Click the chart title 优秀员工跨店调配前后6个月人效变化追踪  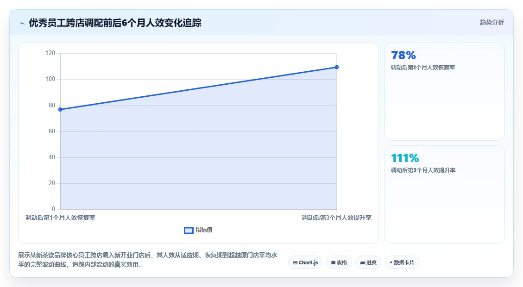click(115, 23)
